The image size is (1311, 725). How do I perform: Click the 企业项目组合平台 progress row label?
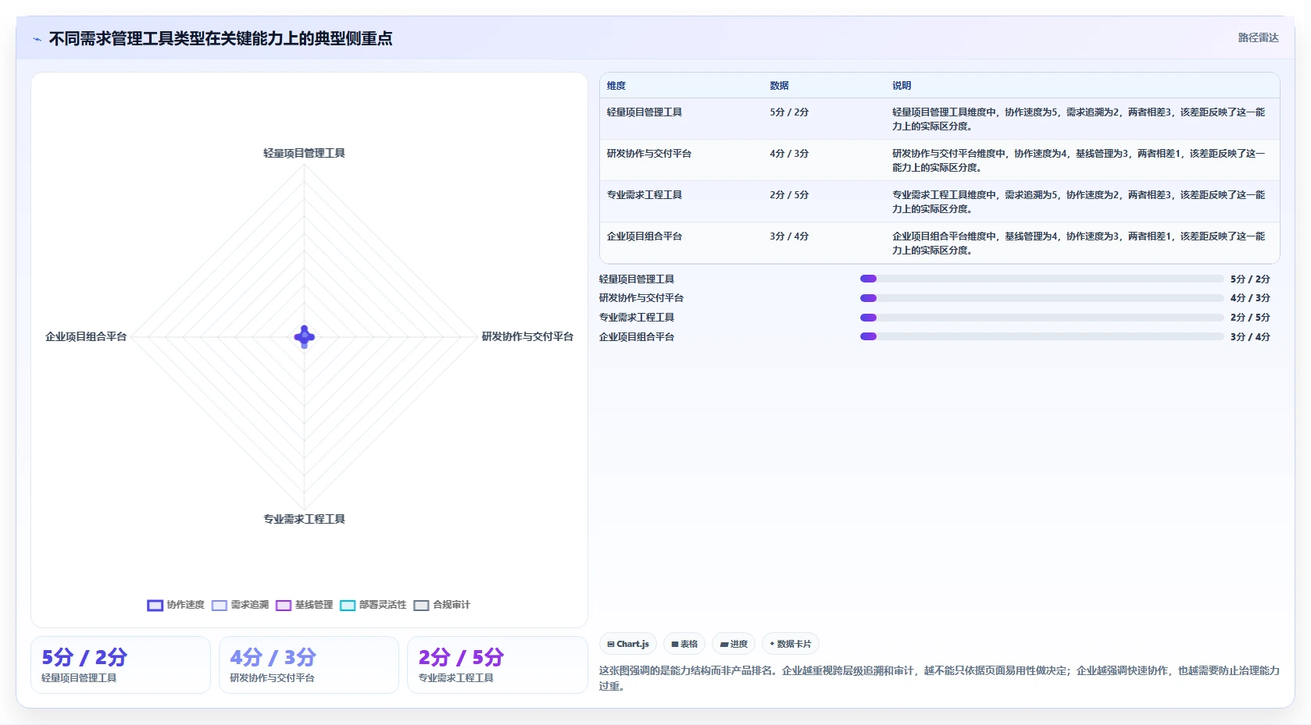coord(637,337)
